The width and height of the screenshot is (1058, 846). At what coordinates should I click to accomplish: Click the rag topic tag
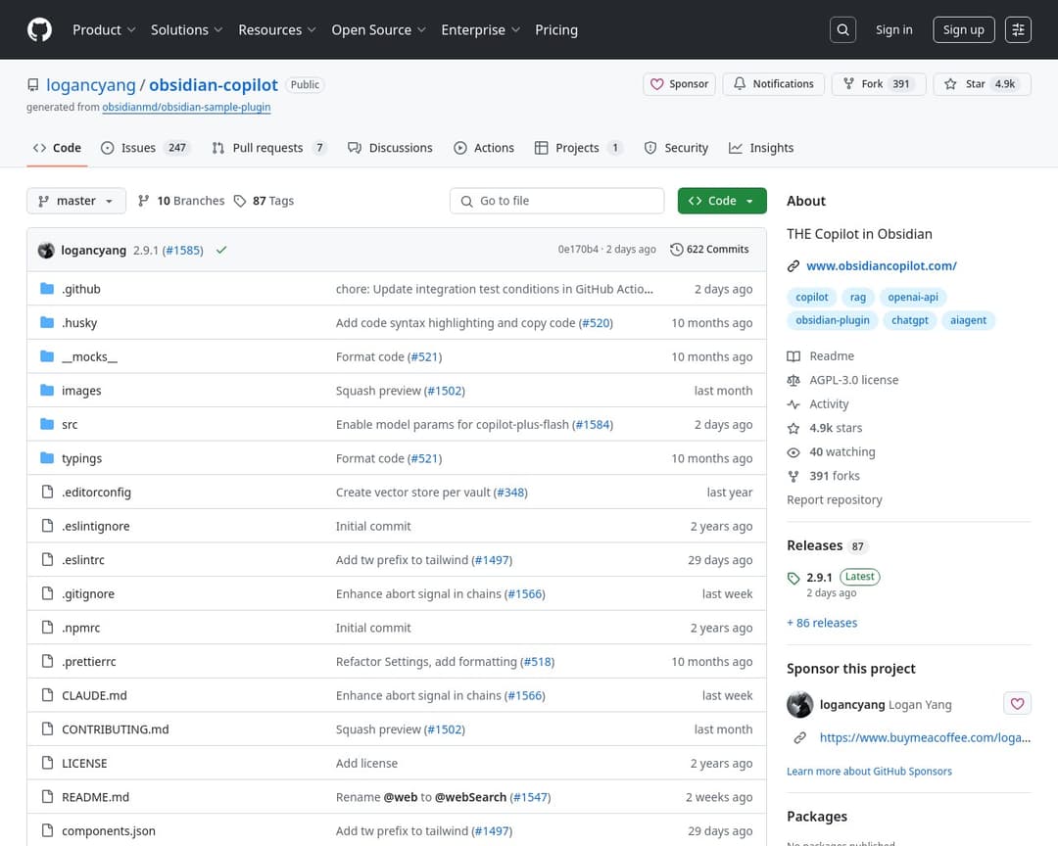857,297
